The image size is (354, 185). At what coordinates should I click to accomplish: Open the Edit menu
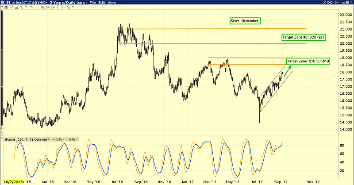pyautogui.click(x=102, y=3)
